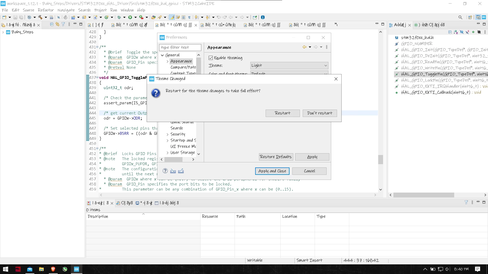Collapse the General tree node

point(162,55)
